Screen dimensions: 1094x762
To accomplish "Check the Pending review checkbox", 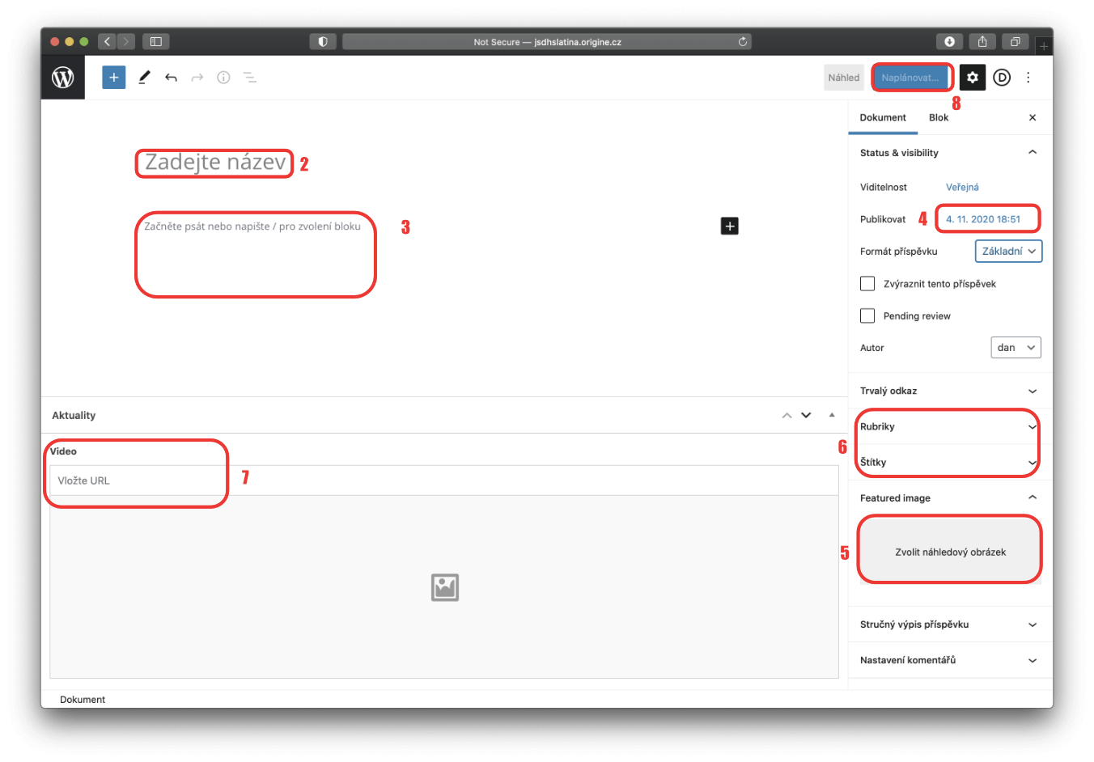I will pos(867,316).
